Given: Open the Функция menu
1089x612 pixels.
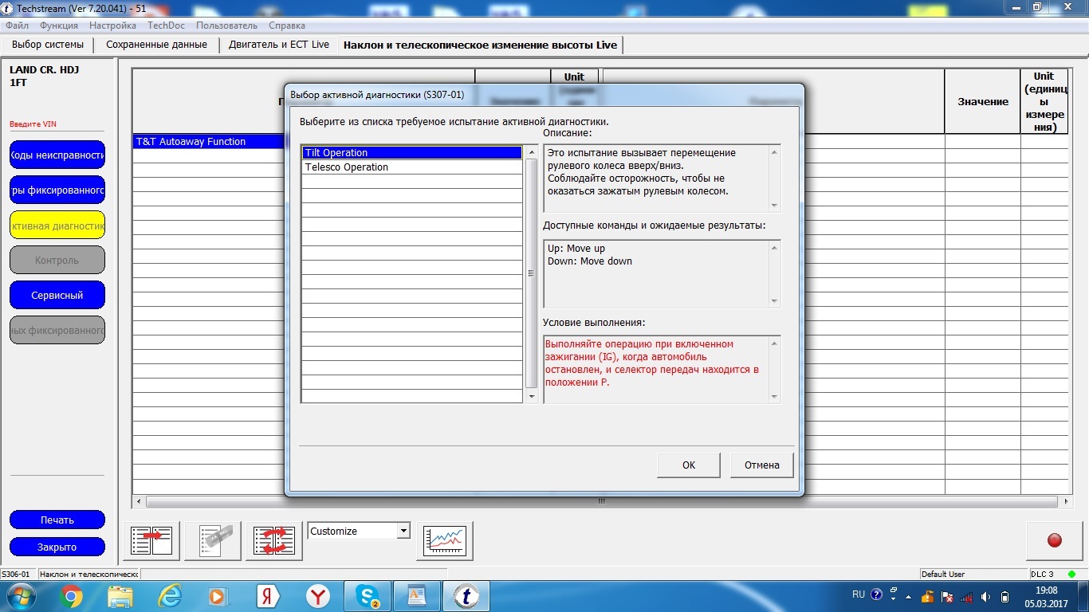Looking at the screenshot, I should click(x=59, y=25).
